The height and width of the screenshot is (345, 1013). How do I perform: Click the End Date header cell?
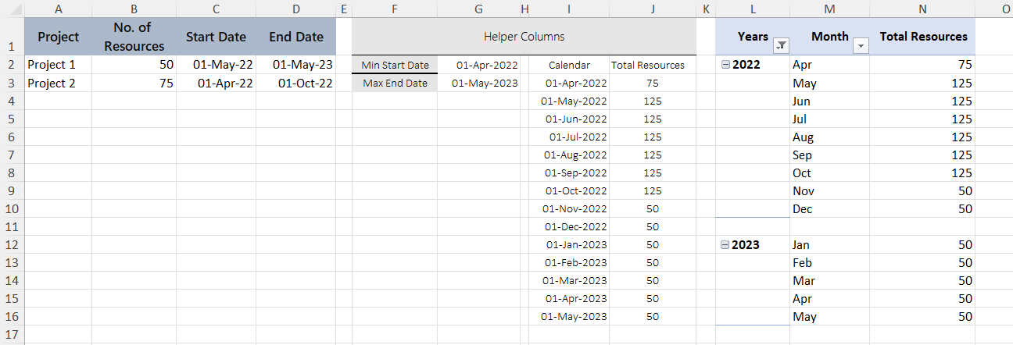296,37
